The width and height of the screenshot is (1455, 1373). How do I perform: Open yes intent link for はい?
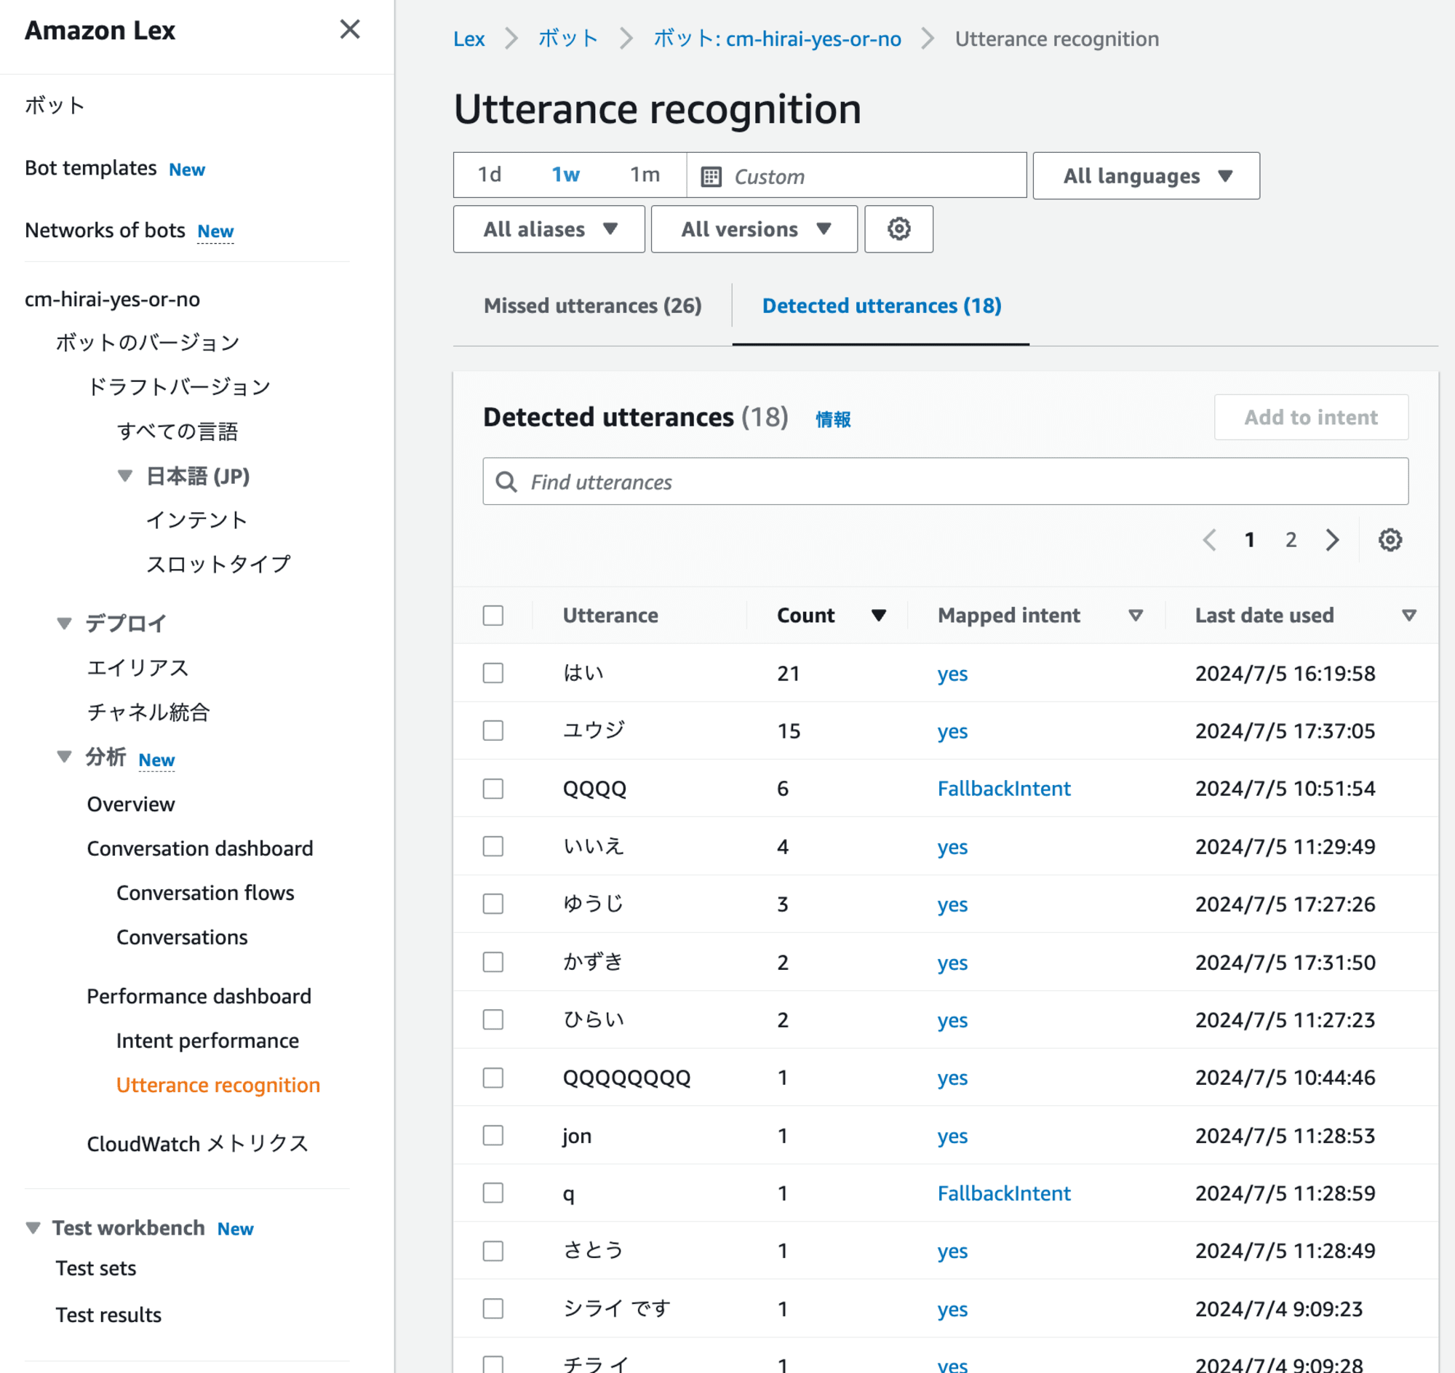[x=952, y=673]
